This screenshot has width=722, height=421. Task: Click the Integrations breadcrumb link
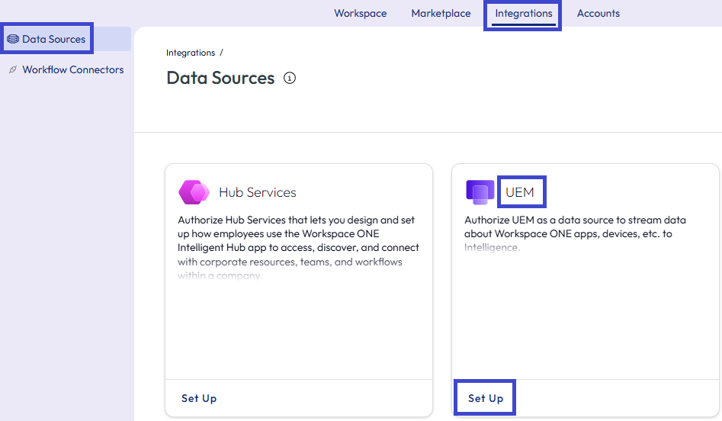point(191,53)
